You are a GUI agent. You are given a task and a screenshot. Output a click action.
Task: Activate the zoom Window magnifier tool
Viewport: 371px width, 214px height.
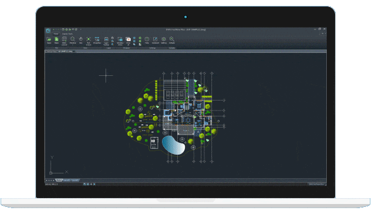click(x=72, y=40)
